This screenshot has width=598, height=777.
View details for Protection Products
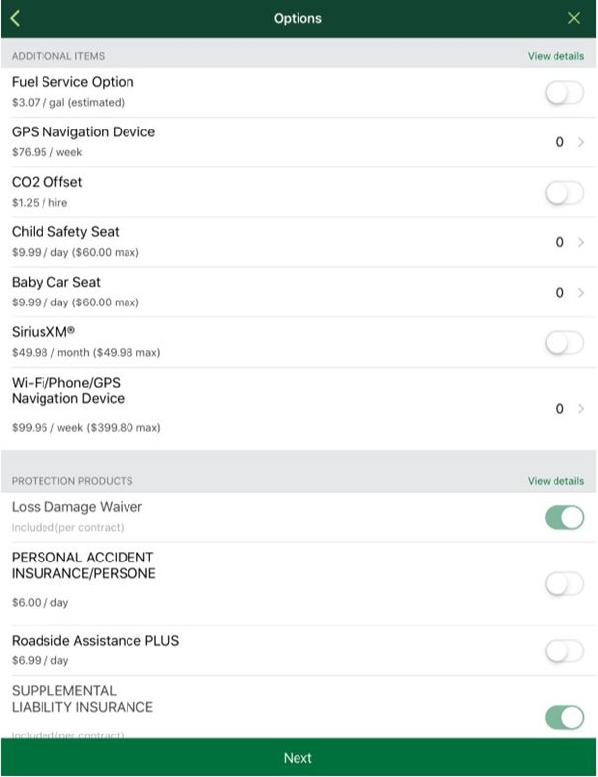[555, 481]
